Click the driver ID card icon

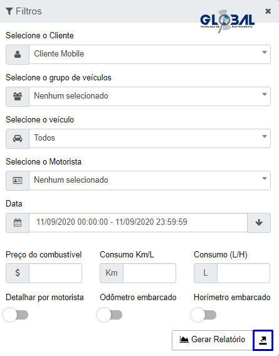[18, 180]
